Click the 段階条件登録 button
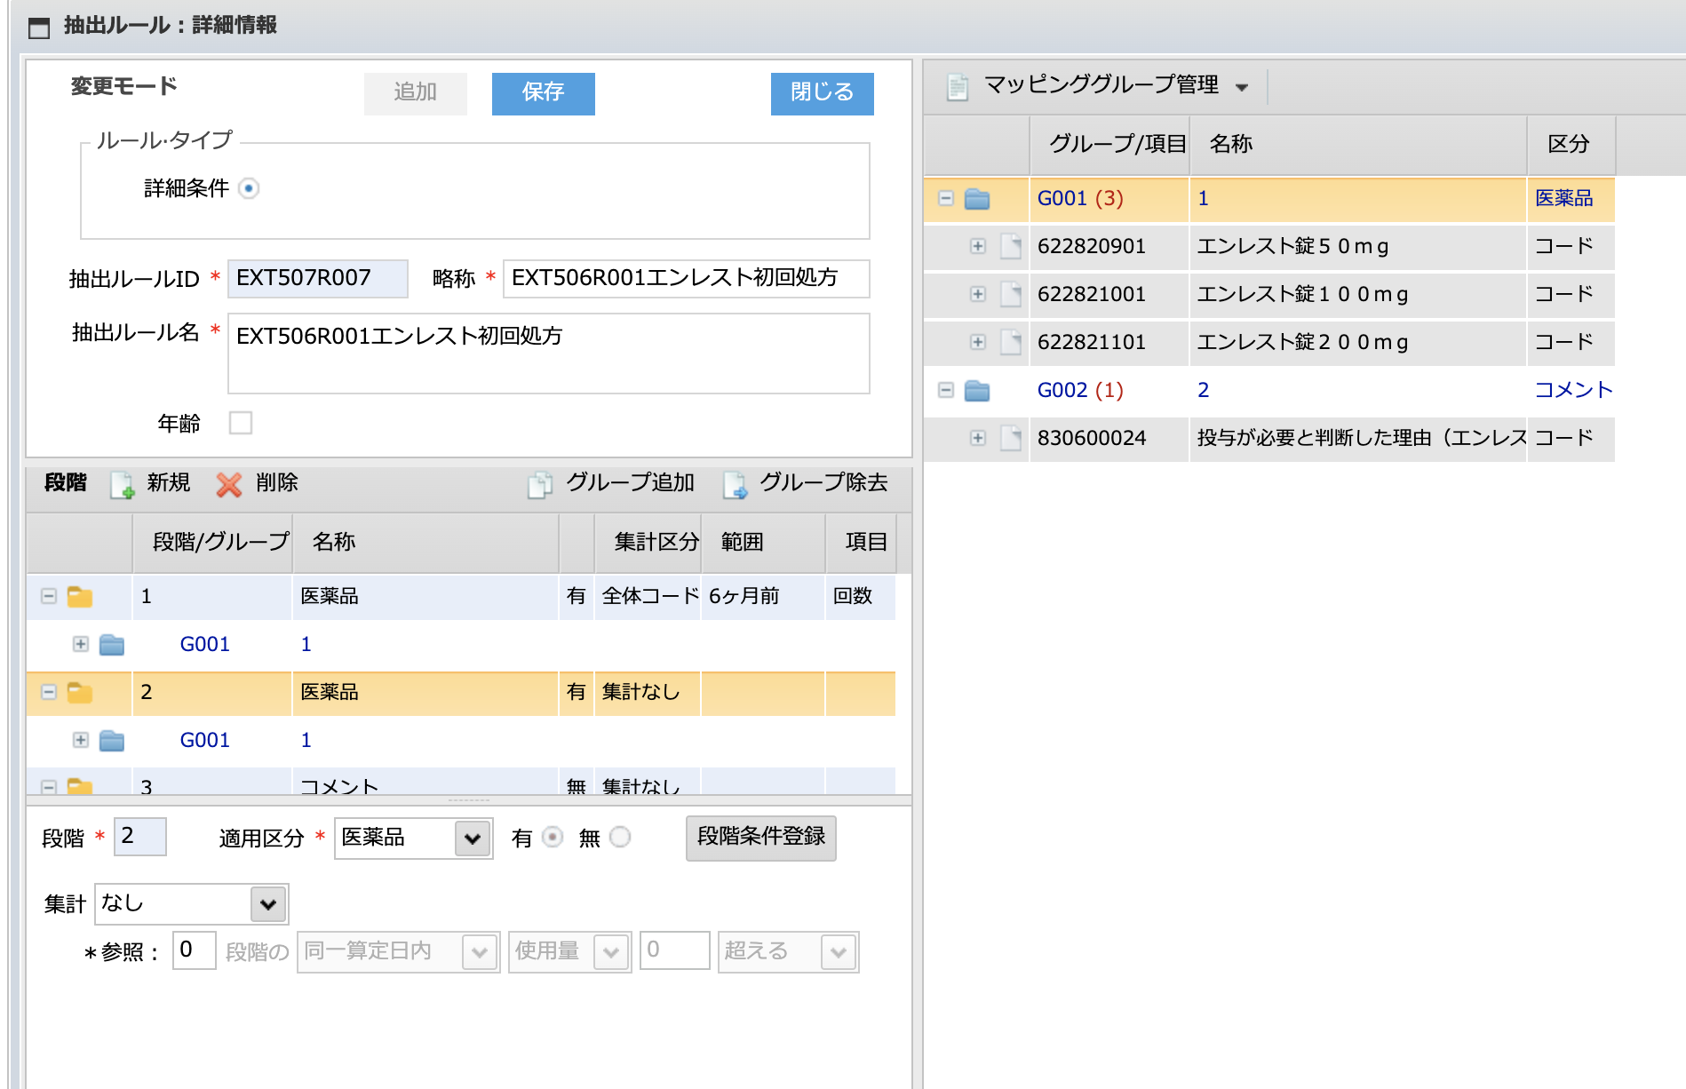This screenshot has height=1089, width=1686. coord(761,838)
